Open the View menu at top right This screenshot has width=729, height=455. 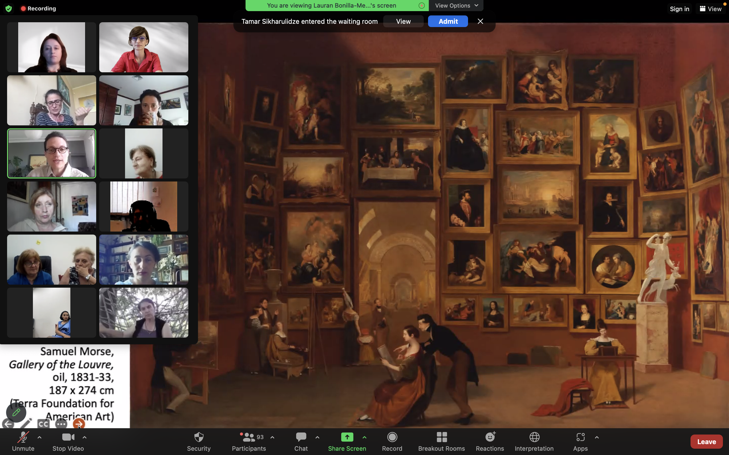click(x=710, y=9)
